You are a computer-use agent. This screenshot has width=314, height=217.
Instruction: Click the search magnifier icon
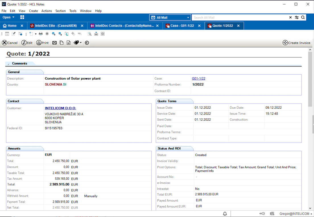pos(303,18)
